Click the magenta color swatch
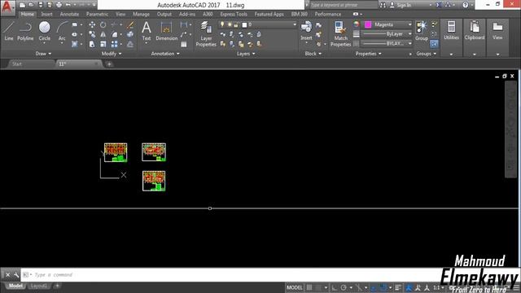Viewport: 521px width, 293px height. [x=368, y=24]
